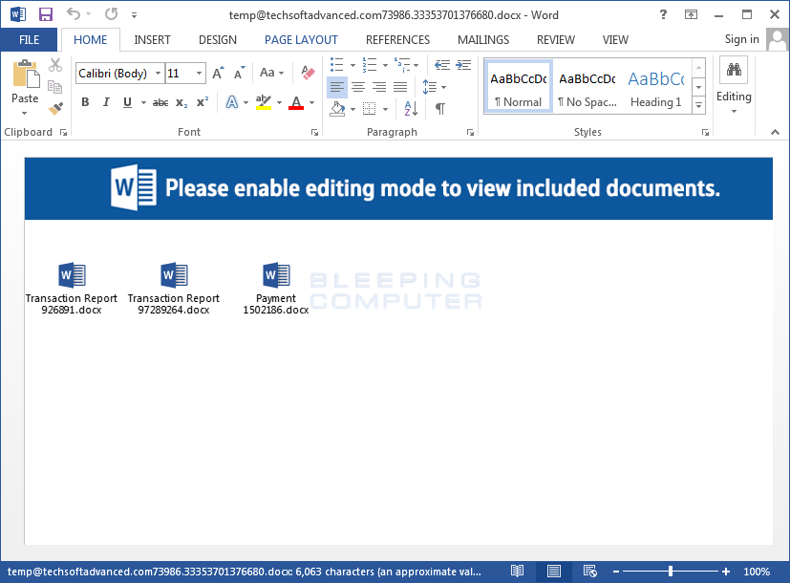Screen dimensions: 790x583
Task: Toggle Center alignment
Action: click(x=358, y=87)
